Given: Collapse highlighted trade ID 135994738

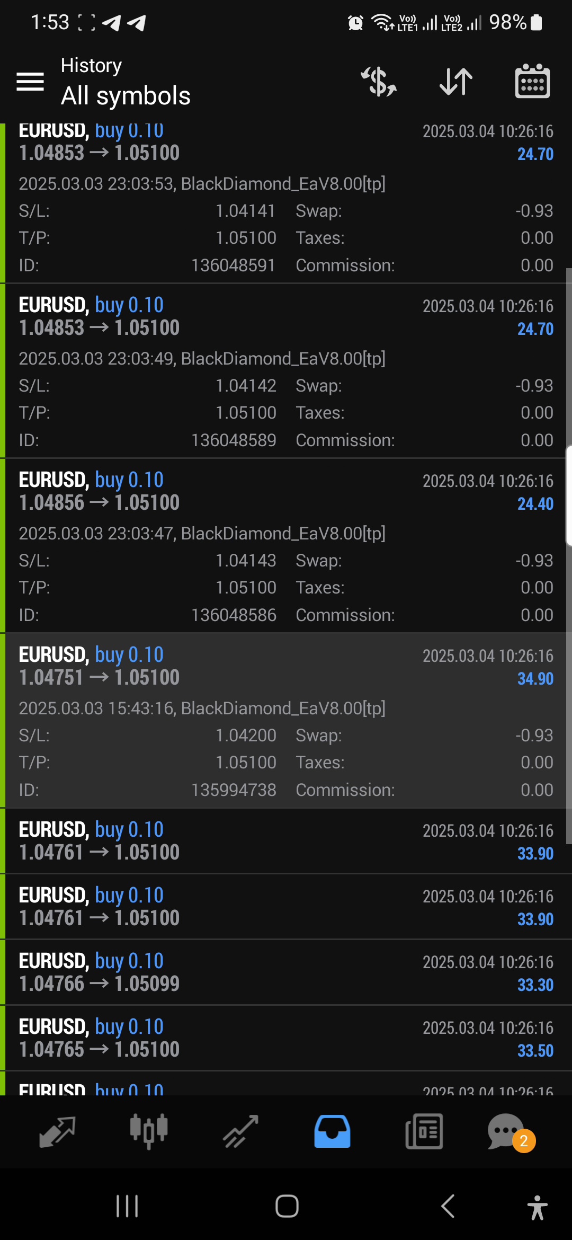Looking at the screenshot, I should (x=286, y=721).
